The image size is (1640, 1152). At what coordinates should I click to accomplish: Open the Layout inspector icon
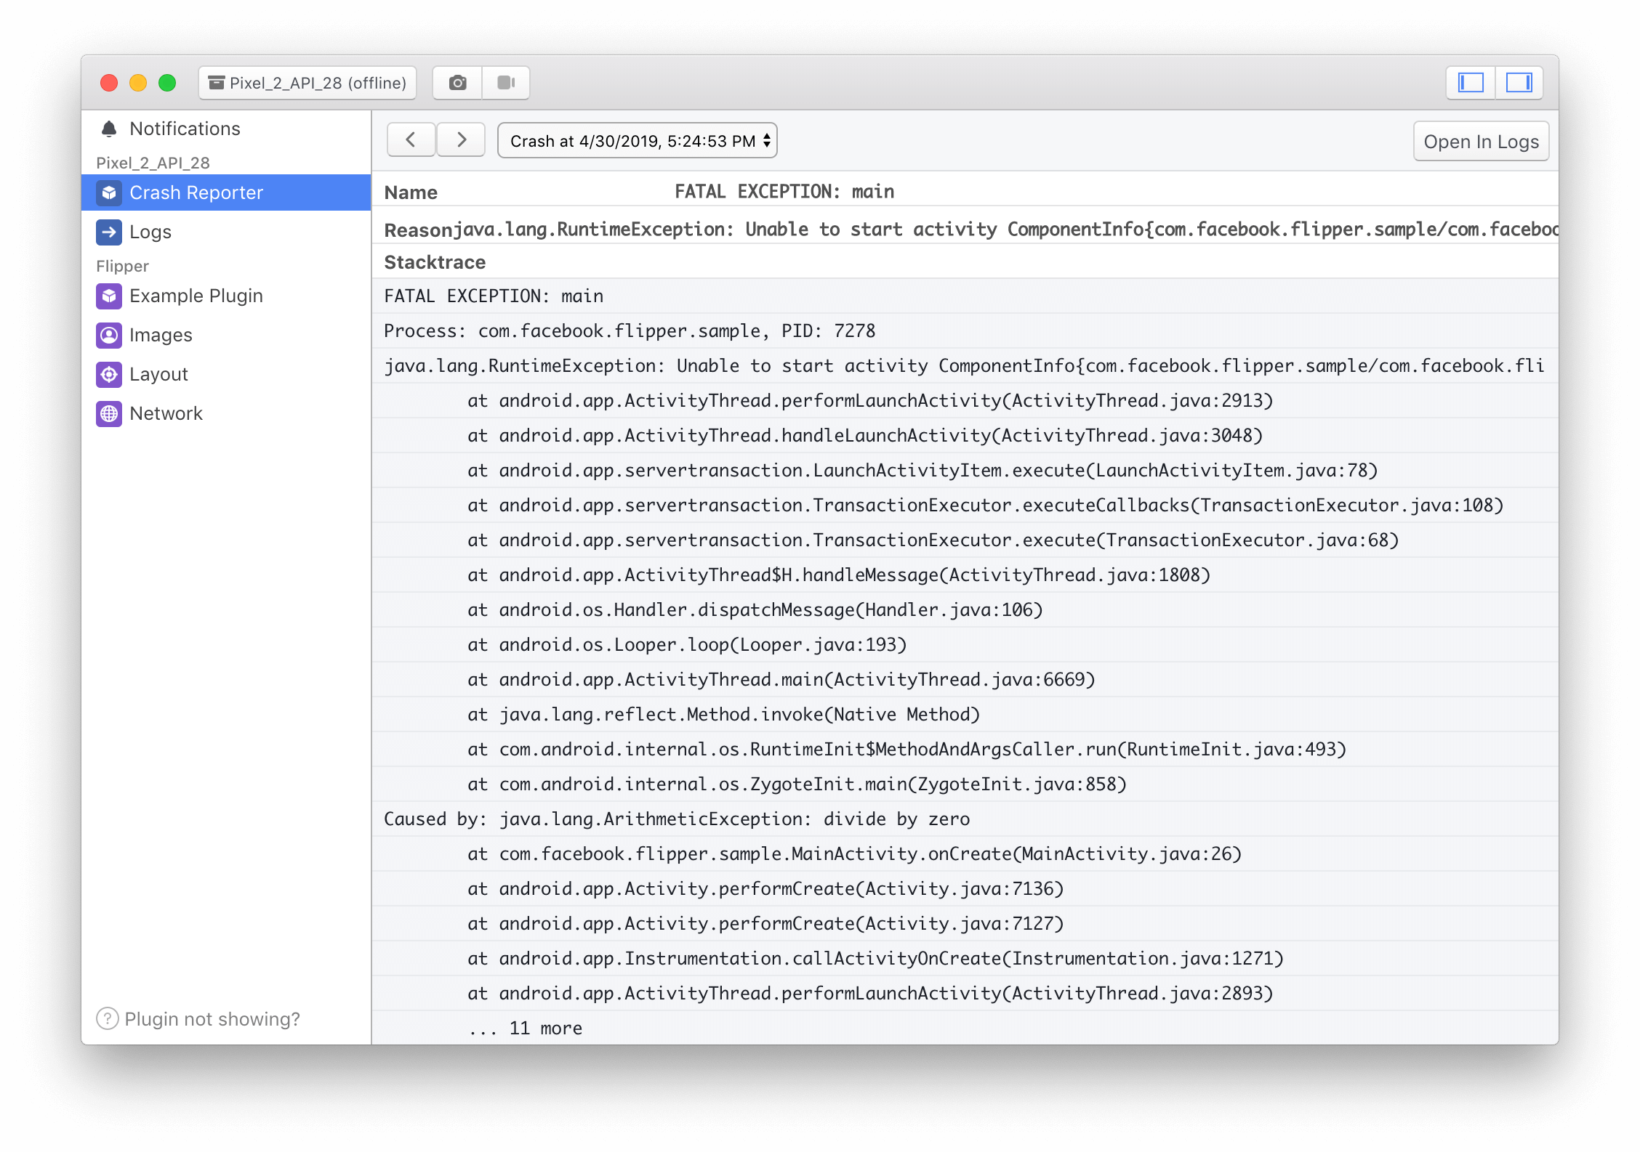pyautogui.click(x=109, y=375)
